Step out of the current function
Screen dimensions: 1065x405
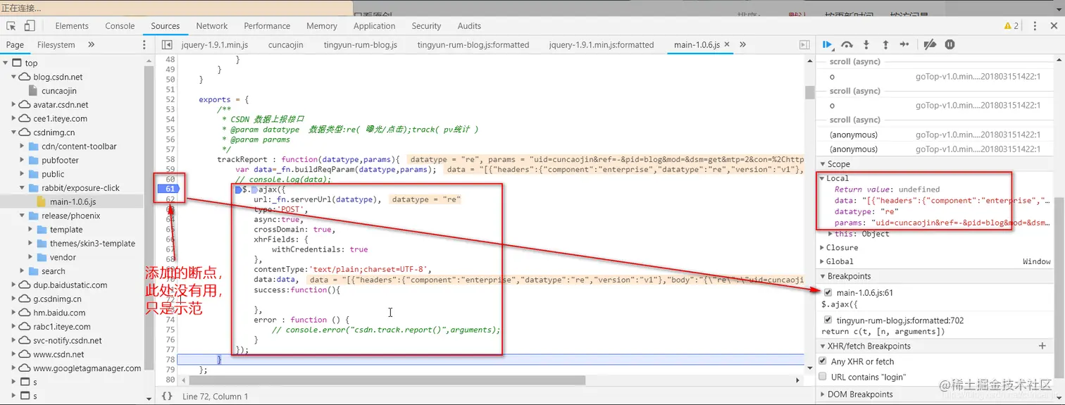coord(885,44)
